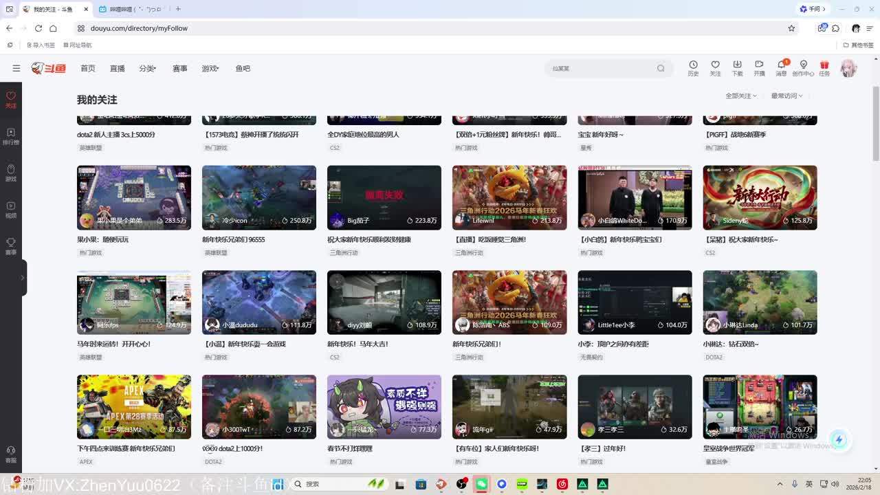Open 开播 start-streaming camera icon
This screenshot has width=880, height=495.
[x=759, y=67]
